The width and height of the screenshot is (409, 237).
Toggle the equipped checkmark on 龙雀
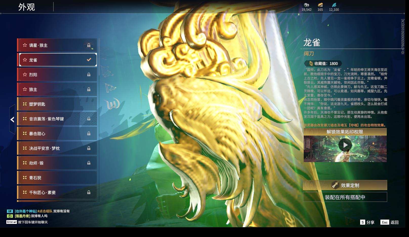click(x=88, y=60)
